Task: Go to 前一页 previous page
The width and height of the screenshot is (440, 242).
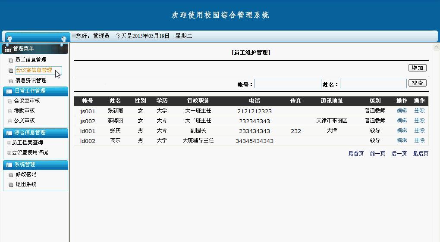Action: tap(377, 153)
